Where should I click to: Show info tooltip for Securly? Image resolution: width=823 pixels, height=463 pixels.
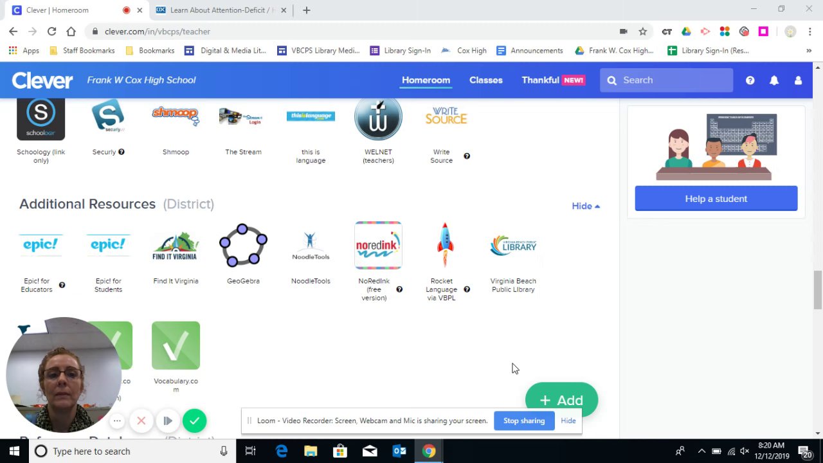click(x=121, y=152)
